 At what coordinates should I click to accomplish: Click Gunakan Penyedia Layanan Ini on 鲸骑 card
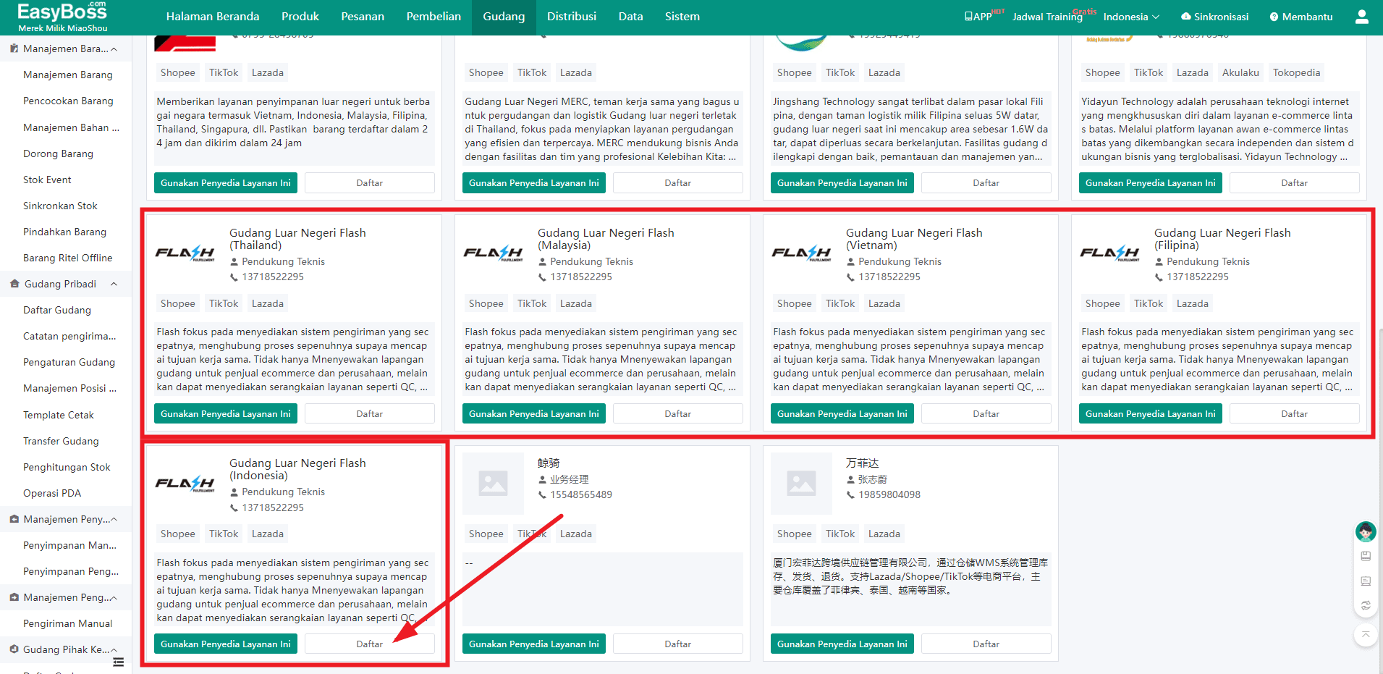coord(534,644)
